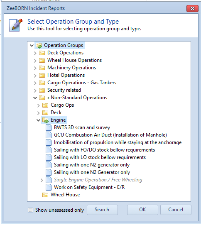Click the x Non-Standard Operations folder icon

42,98
